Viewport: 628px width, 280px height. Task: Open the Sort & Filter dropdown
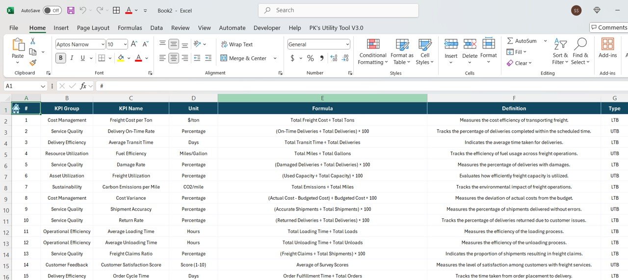click(x=560, y=52)
